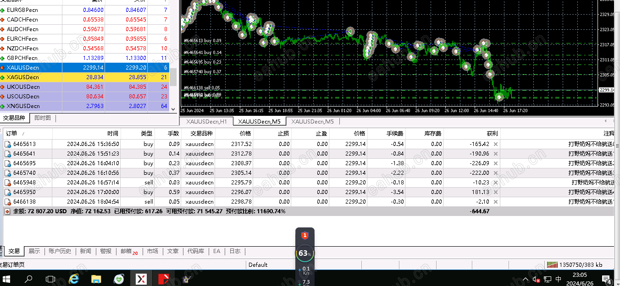Click the arrow icon beside XNGUSDecn
The image size is (620, 286).
point(3,106)
